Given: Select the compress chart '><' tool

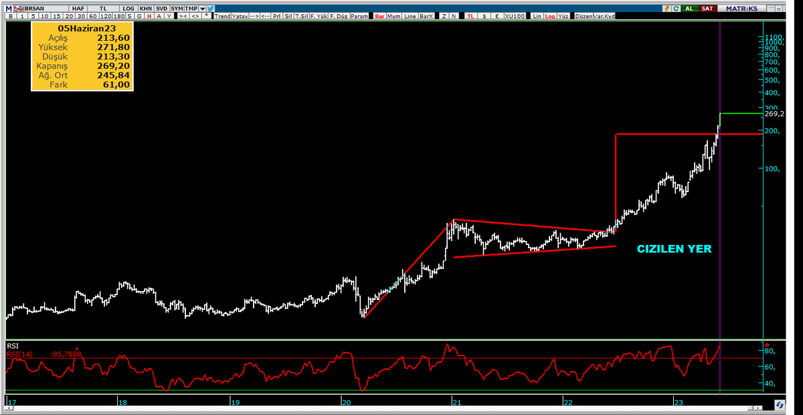Looking at the screenshot, I should click(183, 16).
